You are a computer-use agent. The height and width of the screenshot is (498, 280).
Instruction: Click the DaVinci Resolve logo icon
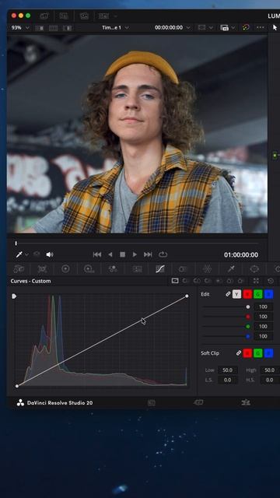[20, 403]
